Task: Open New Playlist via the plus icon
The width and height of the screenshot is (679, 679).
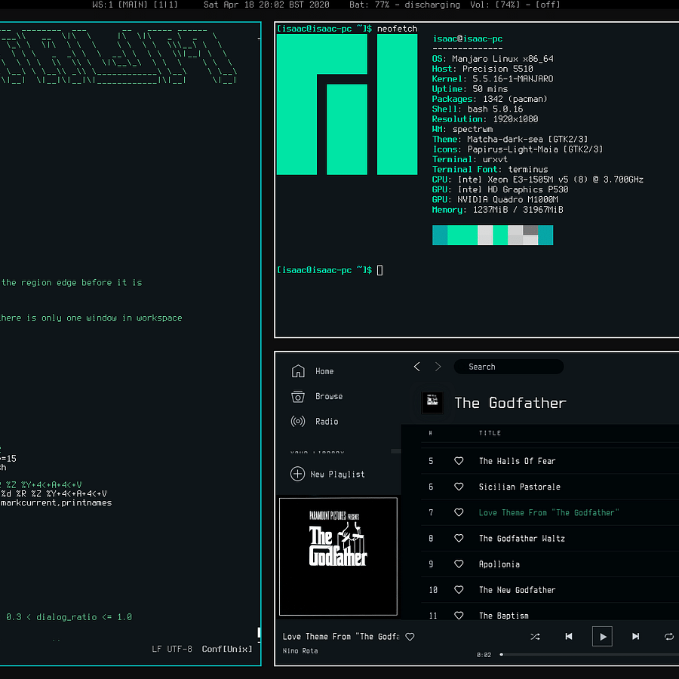Action: tap(298, 474)
